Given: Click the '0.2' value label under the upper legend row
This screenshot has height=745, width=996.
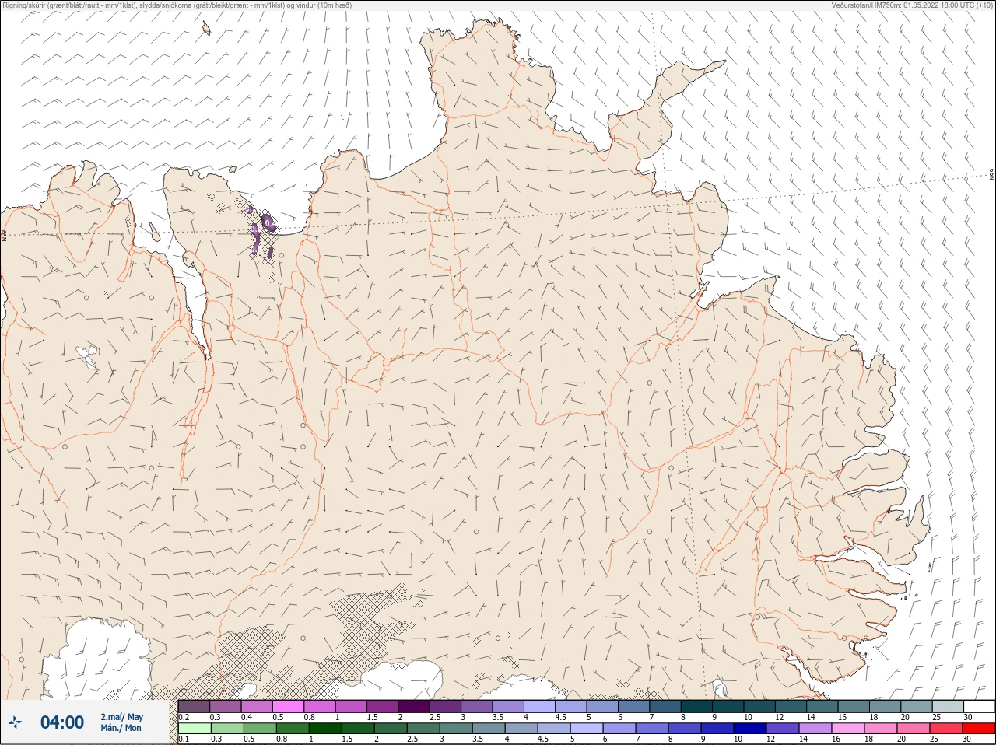Looking at the screenshot, I should [x=184, y=717].
